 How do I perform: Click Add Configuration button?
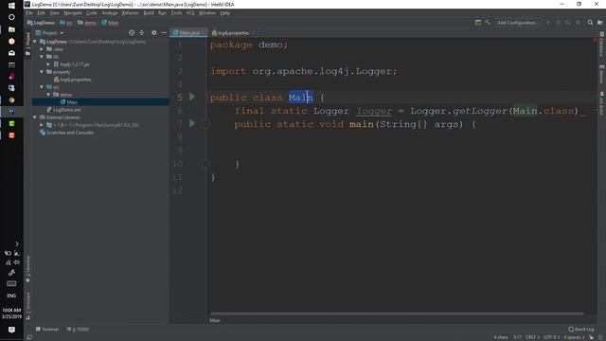point(518,23)
